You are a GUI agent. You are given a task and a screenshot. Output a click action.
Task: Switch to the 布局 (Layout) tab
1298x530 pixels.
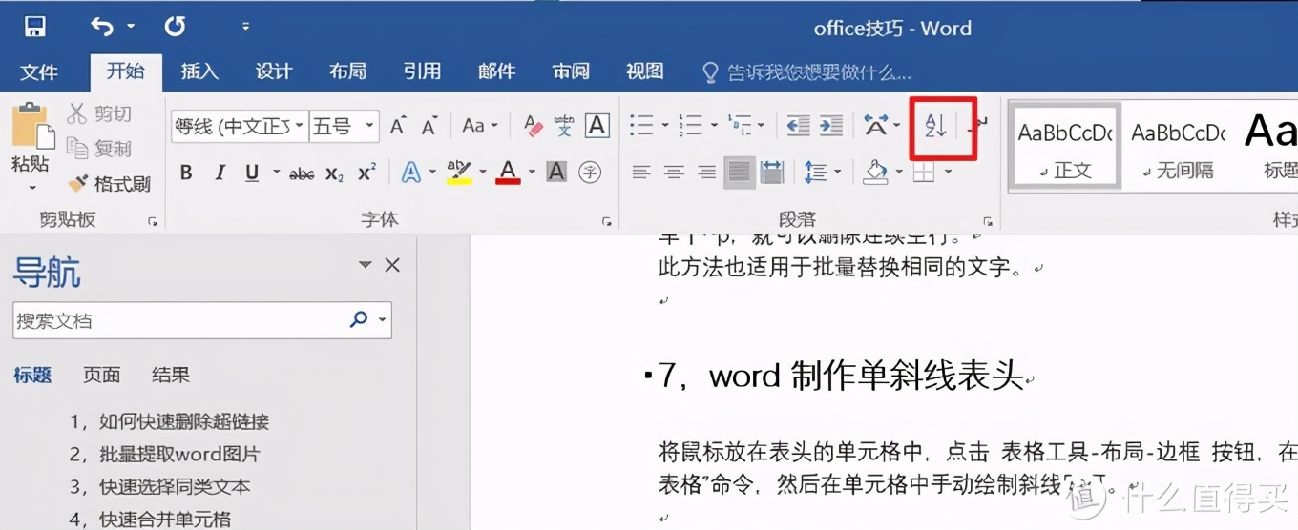coord(348,71)
